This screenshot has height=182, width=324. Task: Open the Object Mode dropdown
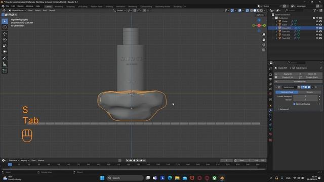pos(17,11)
